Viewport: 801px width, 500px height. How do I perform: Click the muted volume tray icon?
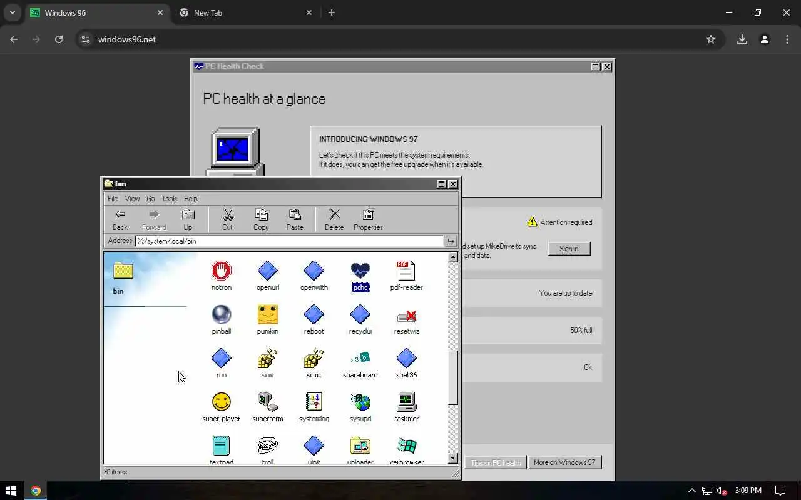pyautogui.click(x=722, y=491)
